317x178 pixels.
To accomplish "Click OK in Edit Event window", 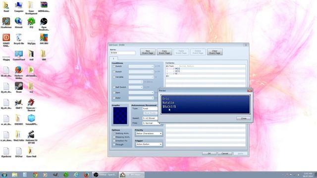I will coord(209,153).
